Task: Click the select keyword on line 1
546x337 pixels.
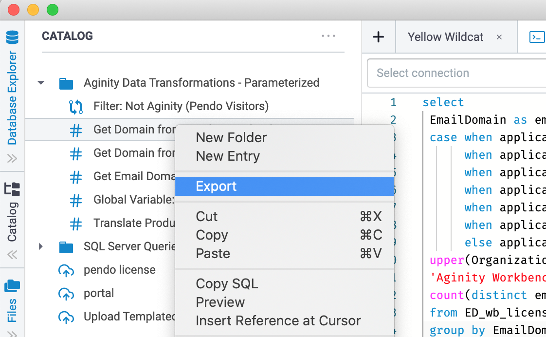Action: coord(443,102)
